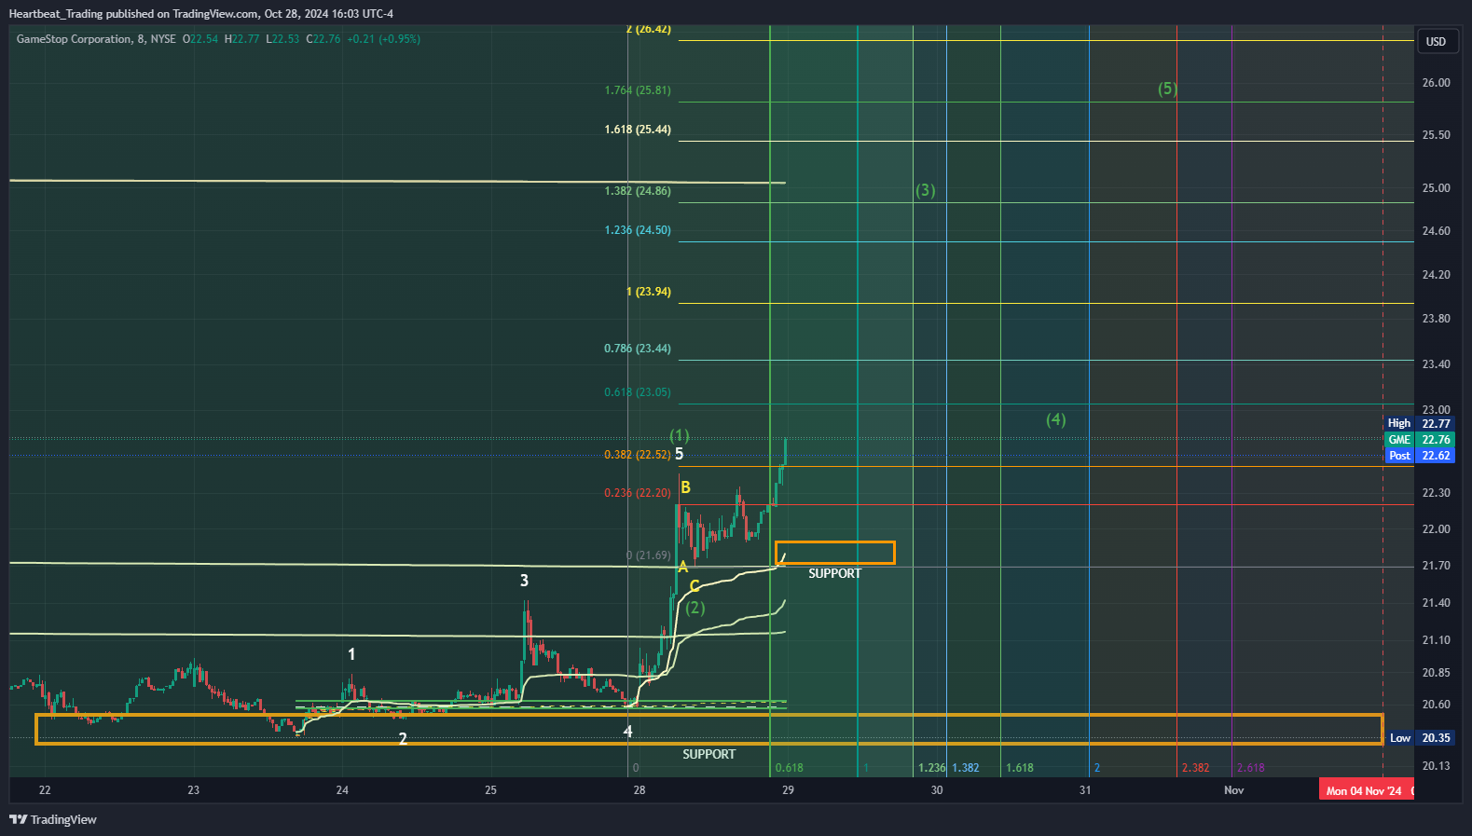Click the yellow C correction label
This screenshot has width=1472, height=836.
click(695, 586)
